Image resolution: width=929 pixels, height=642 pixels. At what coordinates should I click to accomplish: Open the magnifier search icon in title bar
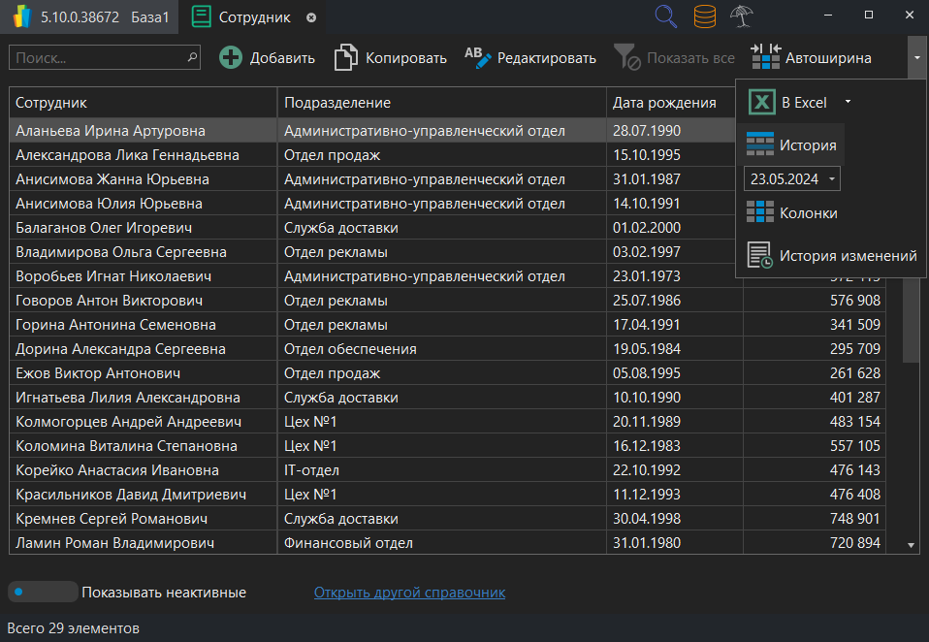(x=666, y=16)
